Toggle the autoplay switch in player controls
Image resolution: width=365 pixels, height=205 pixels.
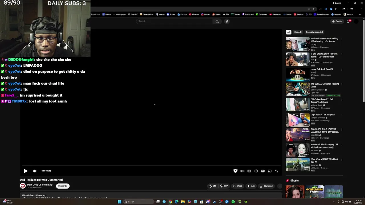click(x=242, y=171)
